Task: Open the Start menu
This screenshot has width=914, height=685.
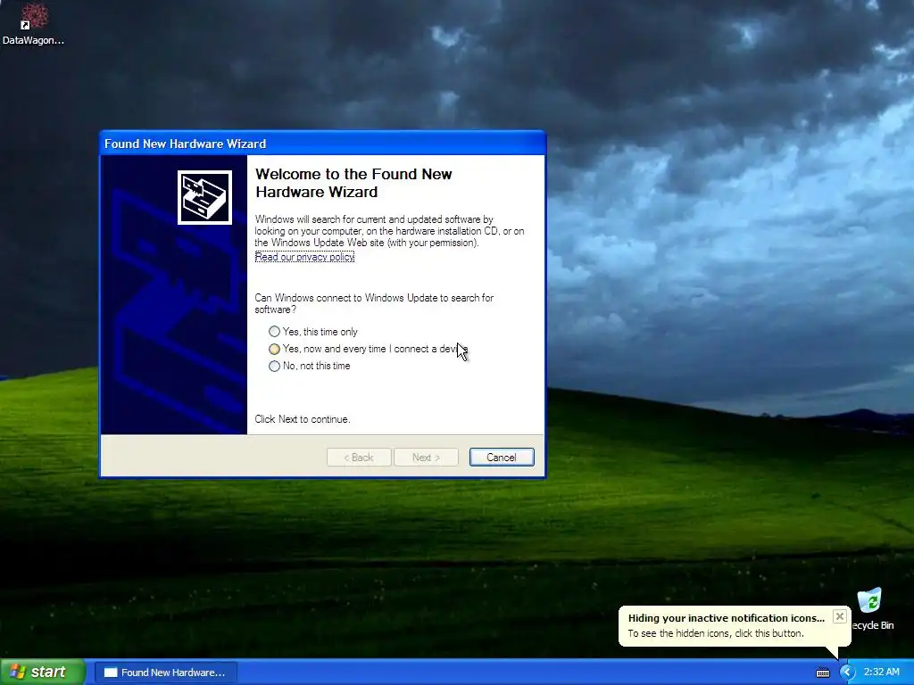Action: coord(43,673)
